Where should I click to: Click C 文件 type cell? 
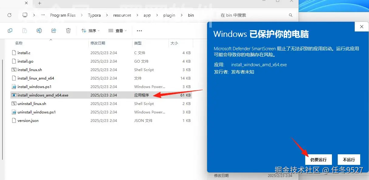(140, 53)
